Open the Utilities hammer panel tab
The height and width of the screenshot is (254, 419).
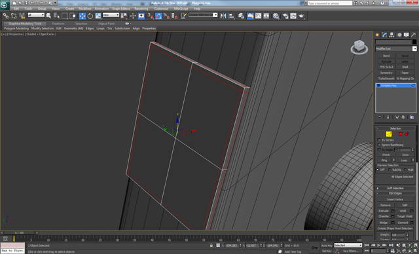click(413, 35)
